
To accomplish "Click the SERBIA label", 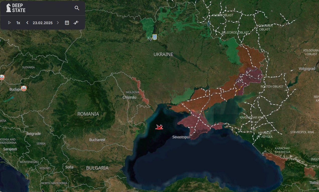I will pos(41,143).
